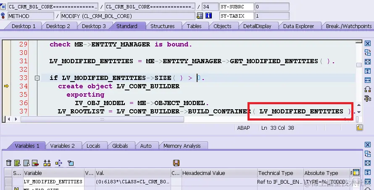Open the Tables tab
This screenshot has height=190, width=374.
(x=194, y=26)
